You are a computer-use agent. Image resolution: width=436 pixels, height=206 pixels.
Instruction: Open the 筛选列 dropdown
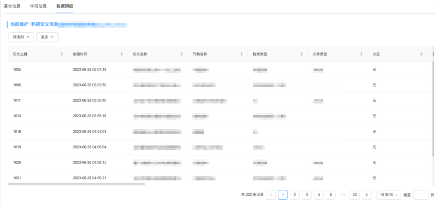(21, 37)
